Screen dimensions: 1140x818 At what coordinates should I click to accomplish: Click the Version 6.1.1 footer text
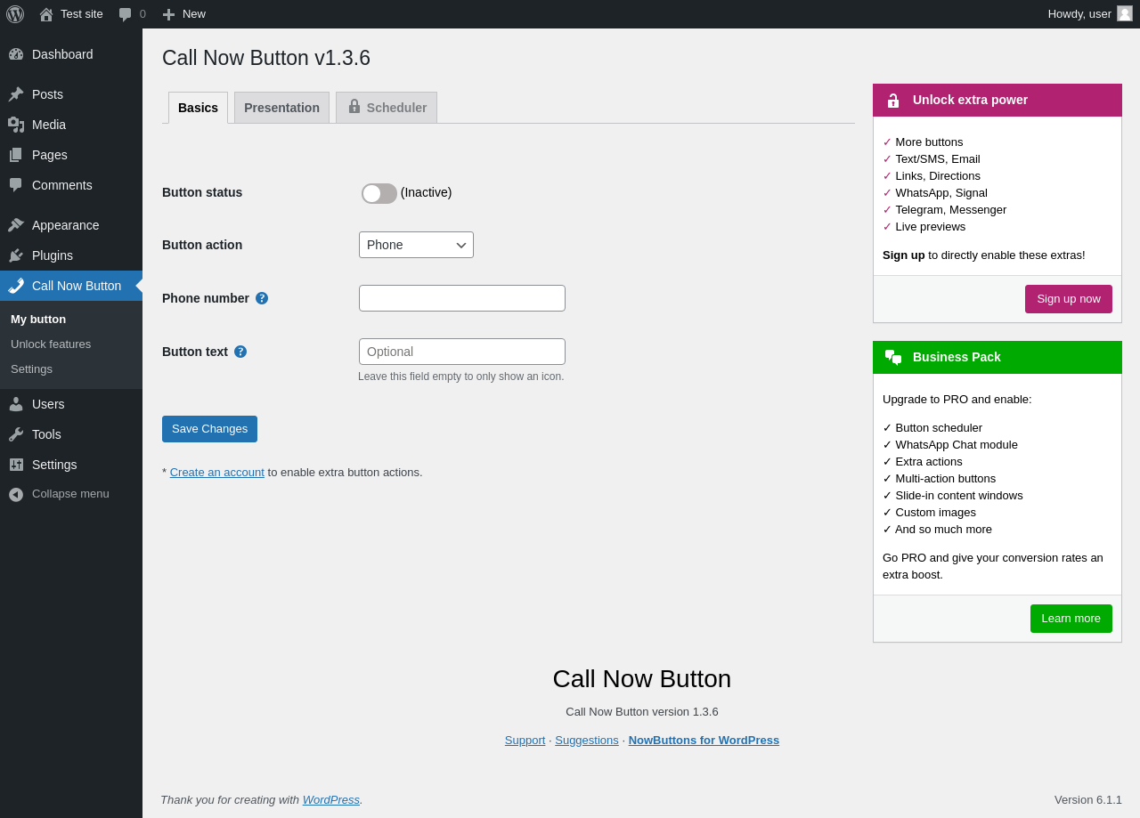(1088, 800)
